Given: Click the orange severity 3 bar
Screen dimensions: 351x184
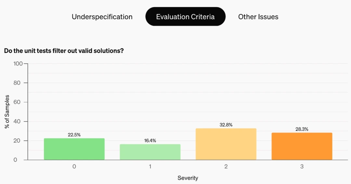Looking at the screenshot, I should click(302, 146).
